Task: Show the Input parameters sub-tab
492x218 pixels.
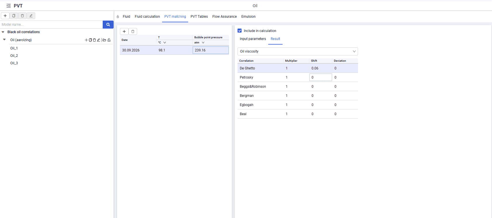Action: (253, 39)
